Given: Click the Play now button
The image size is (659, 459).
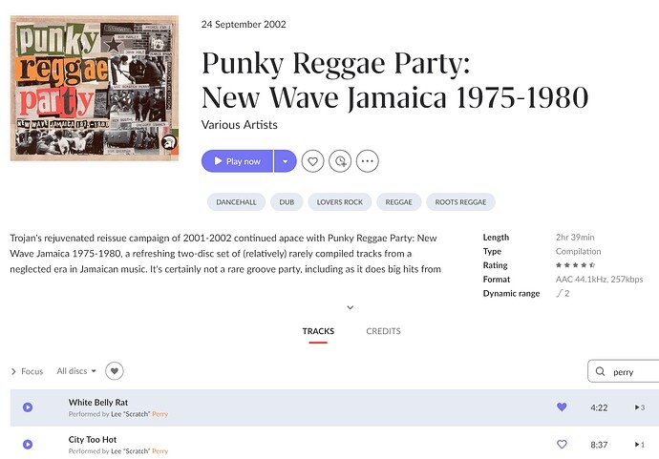Looking at the screenshot, I should (237, 161).
